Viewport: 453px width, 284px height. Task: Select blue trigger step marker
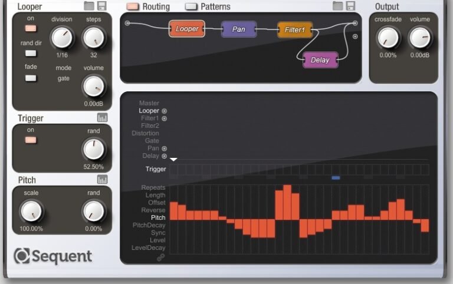pos(336,178)
